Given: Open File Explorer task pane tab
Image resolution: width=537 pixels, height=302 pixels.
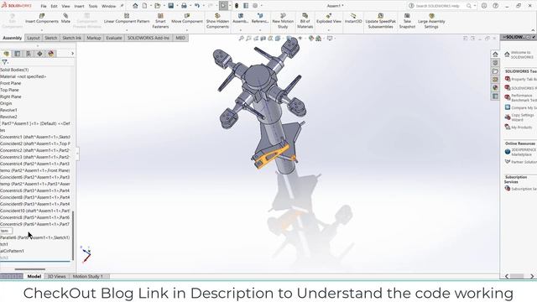Looking at the screenshot, I should (x=495, y=70).
